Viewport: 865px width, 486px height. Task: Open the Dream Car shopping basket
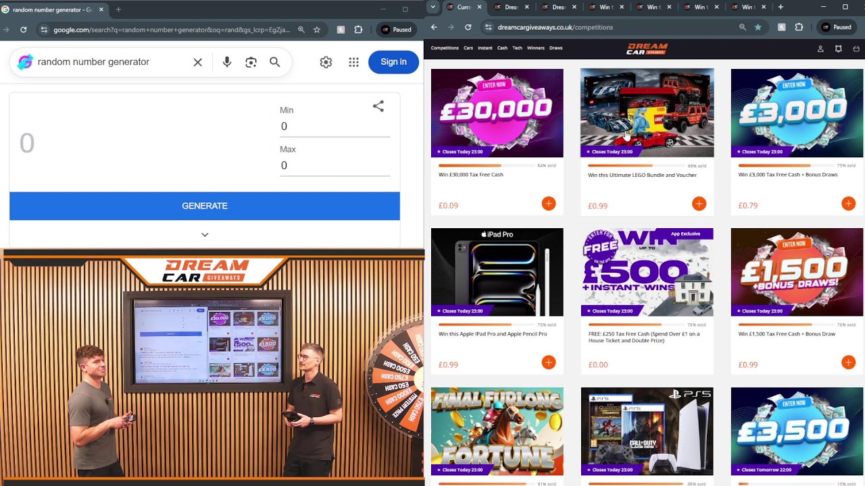coord(856,49)
